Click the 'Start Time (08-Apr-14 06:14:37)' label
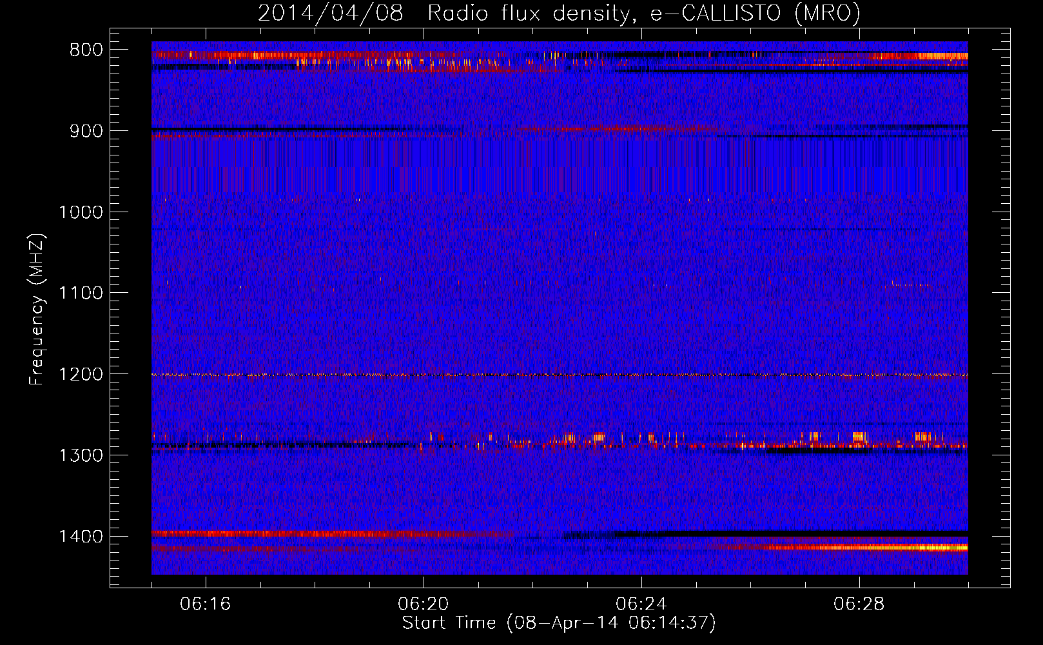 (x=560, y=623)
